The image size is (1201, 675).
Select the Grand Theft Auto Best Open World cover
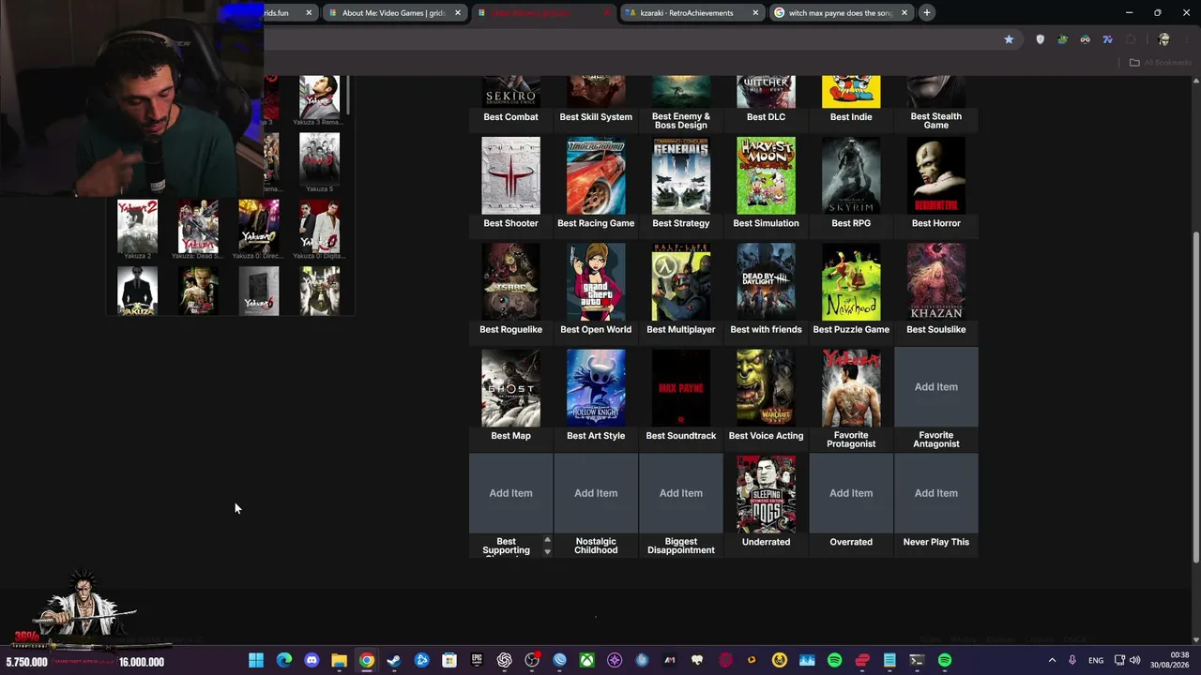[x=596, y=281]
